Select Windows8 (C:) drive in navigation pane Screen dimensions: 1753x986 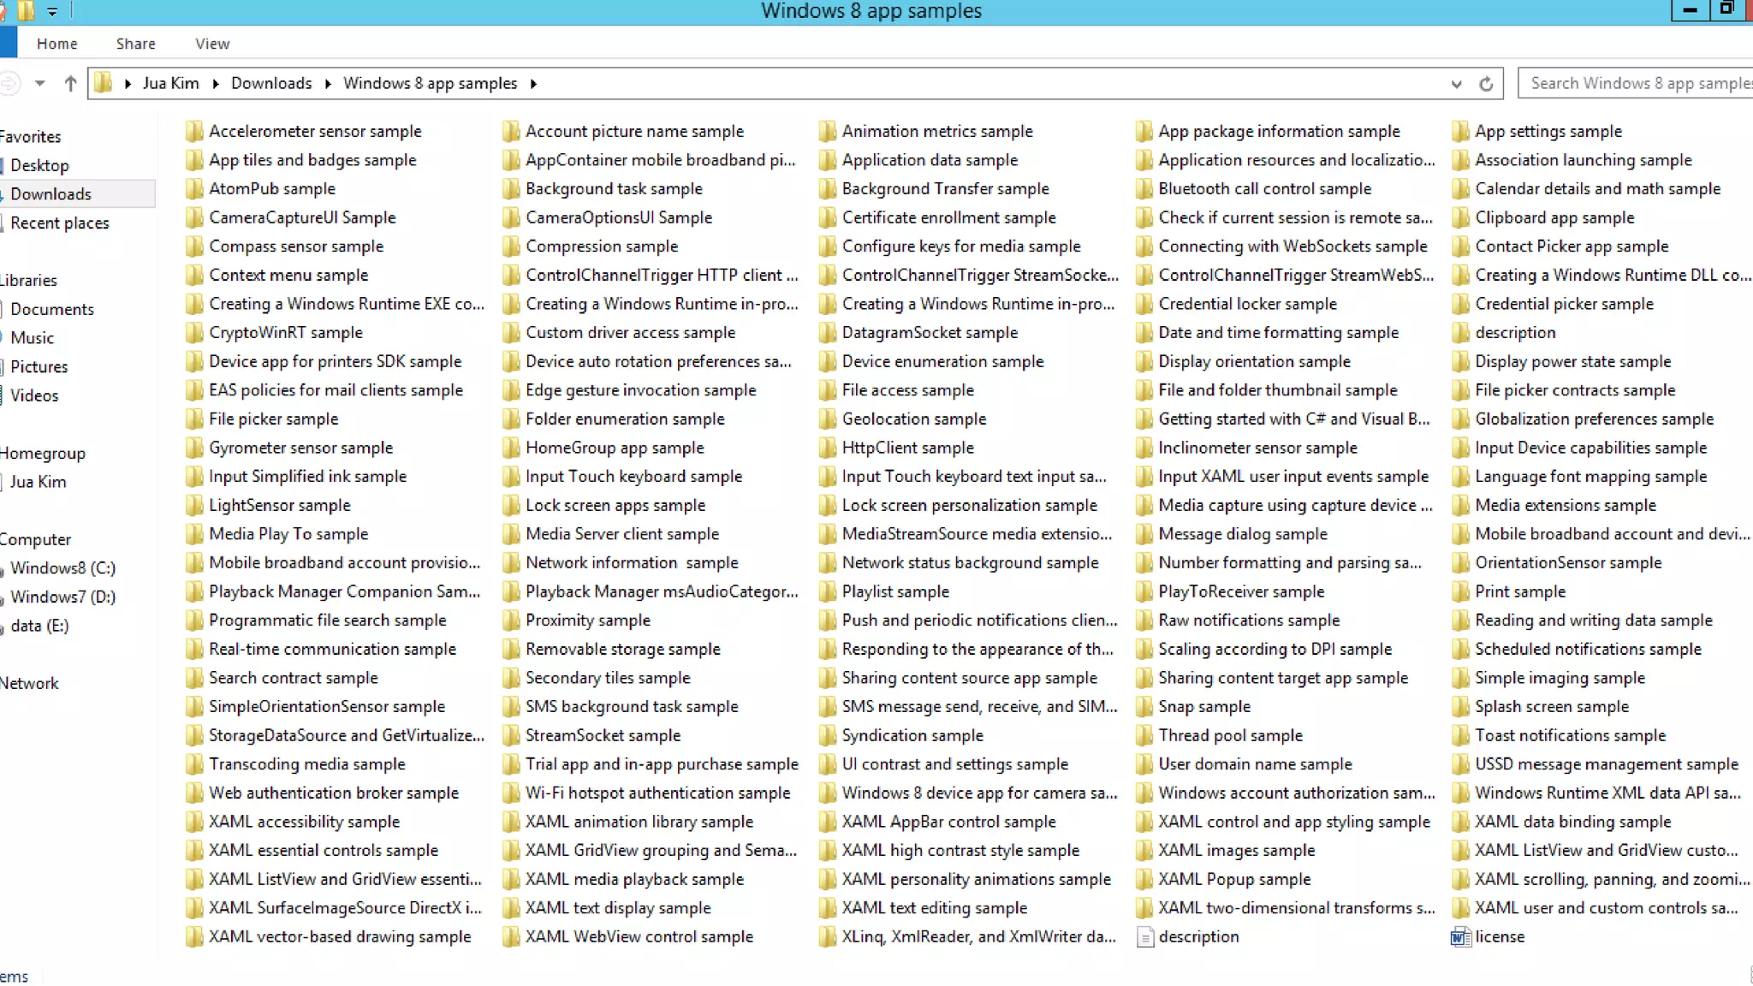[62, 568]
